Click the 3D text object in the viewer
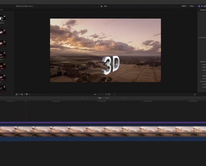Viewport: 206px width, 166px height. point(111,65)
